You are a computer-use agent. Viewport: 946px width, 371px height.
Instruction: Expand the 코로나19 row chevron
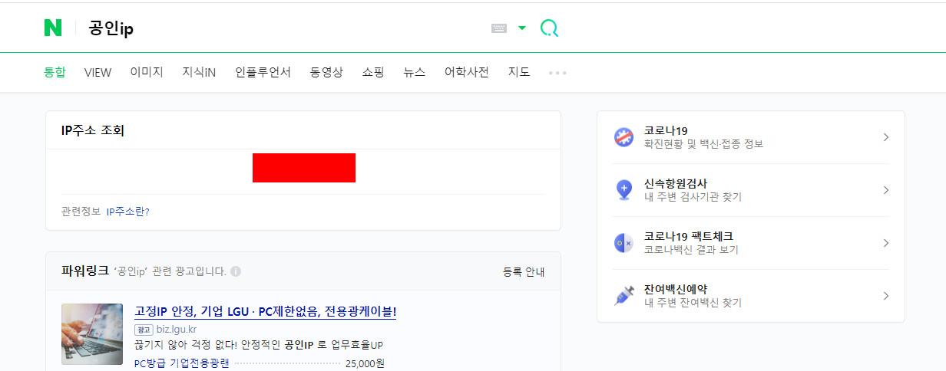pos(885,137)
